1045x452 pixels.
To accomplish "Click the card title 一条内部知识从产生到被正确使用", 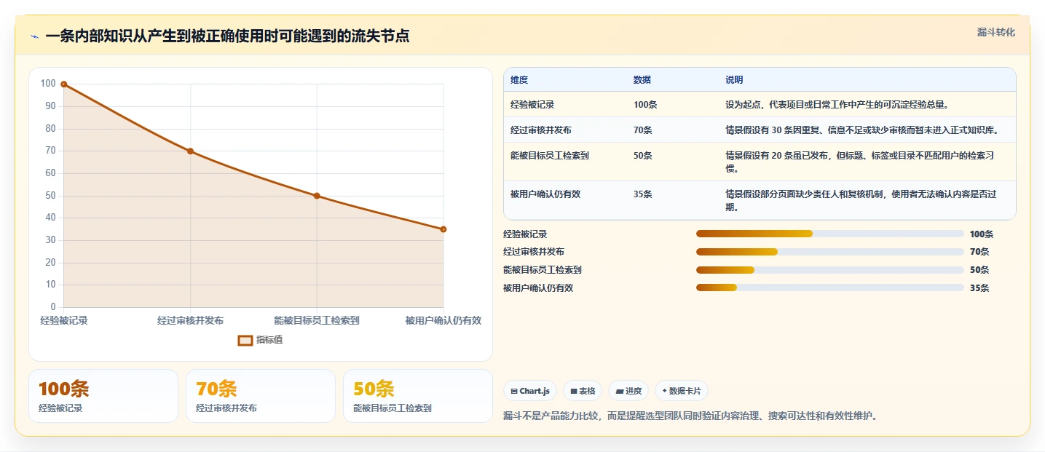I will coord(227,36).
